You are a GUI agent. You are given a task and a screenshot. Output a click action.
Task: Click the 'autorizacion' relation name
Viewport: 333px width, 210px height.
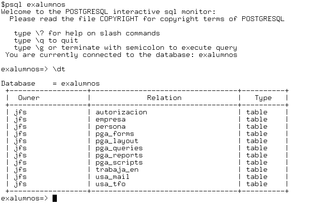click(x=121, y=112)
